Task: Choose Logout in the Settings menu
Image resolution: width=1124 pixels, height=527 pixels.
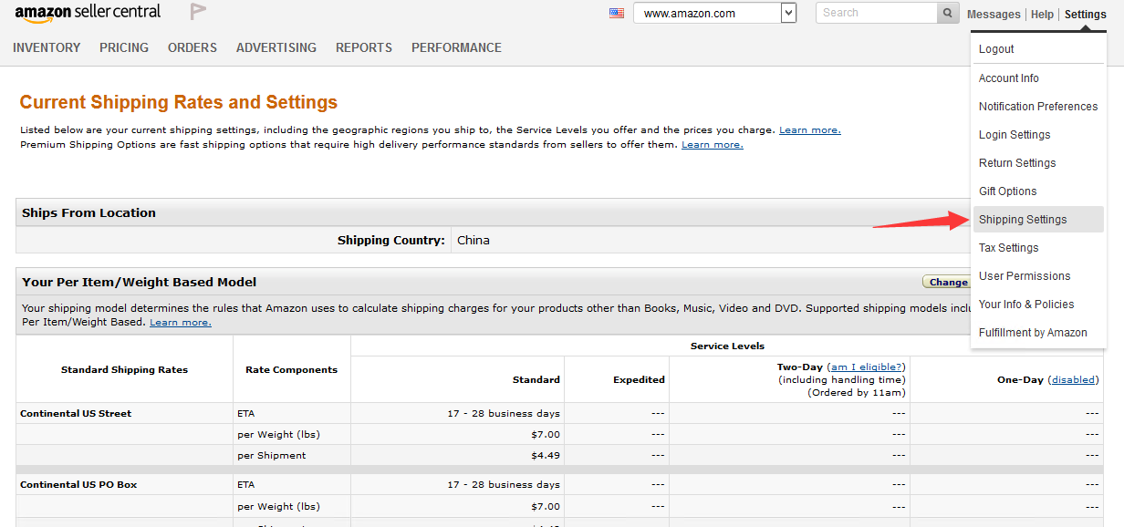Action: (x=996, y=49)
